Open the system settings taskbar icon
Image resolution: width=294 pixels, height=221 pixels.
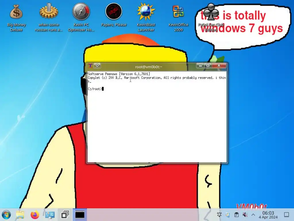click(50, 215)
